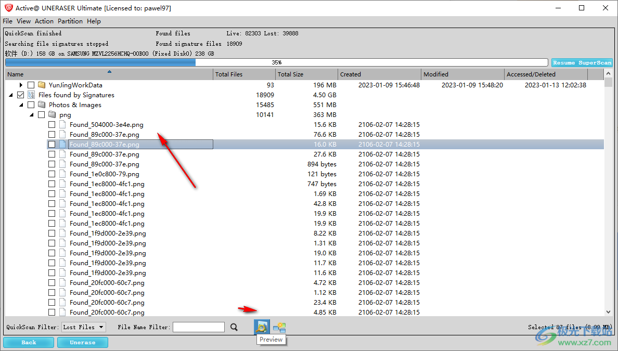The height and width of the screenshot is (351, 618).
Task: Click the Preview magnifier icon
Action: 262,327
